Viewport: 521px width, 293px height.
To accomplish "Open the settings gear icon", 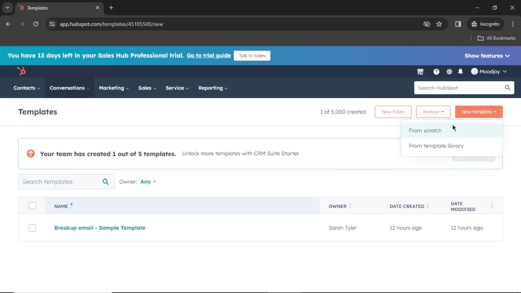I will click(449, 71).
